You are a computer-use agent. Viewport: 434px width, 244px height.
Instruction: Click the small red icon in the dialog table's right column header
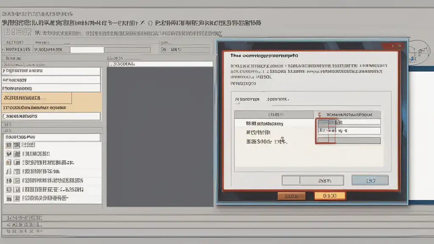320,114
